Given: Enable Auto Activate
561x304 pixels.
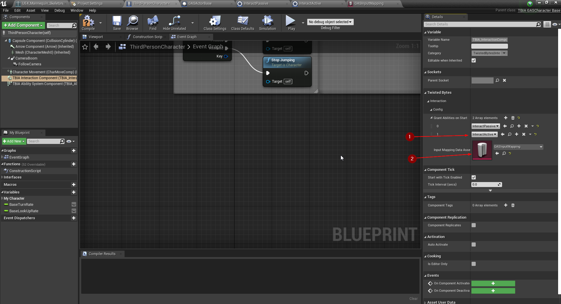Looking at the screenshot, I should click(x=474, y=244).
